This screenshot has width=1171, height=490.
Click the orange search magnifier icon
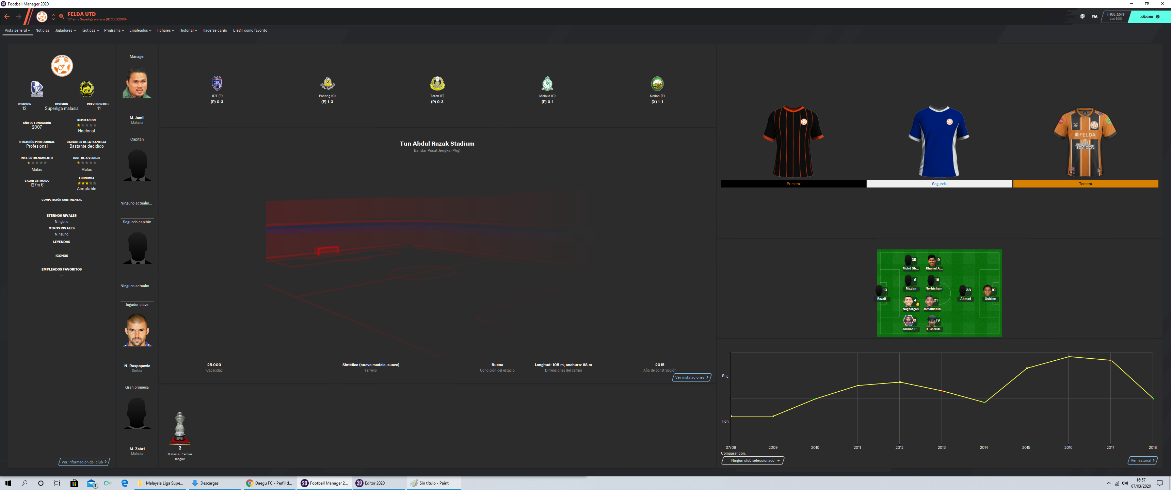61,17
